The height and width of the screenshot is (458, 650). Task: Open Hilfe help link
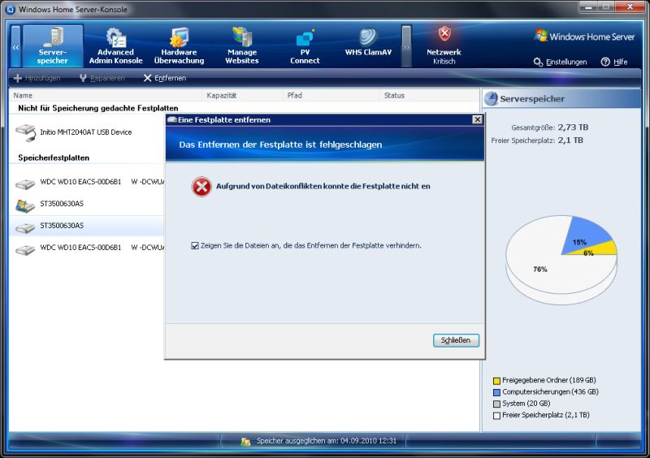tap(614, 63)
